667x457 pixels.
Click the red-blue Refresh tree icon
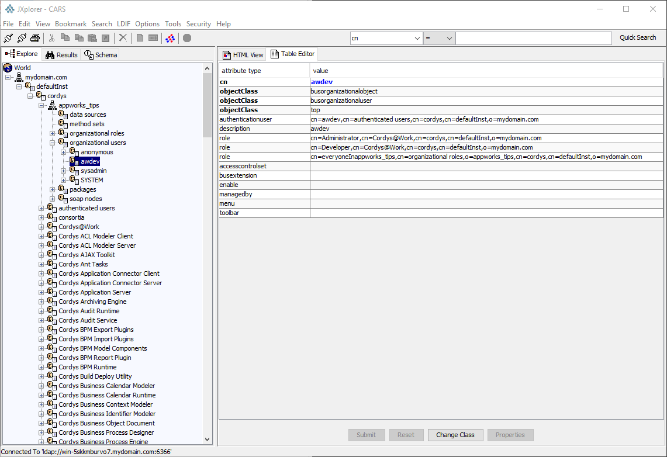(x=170, y=38)
